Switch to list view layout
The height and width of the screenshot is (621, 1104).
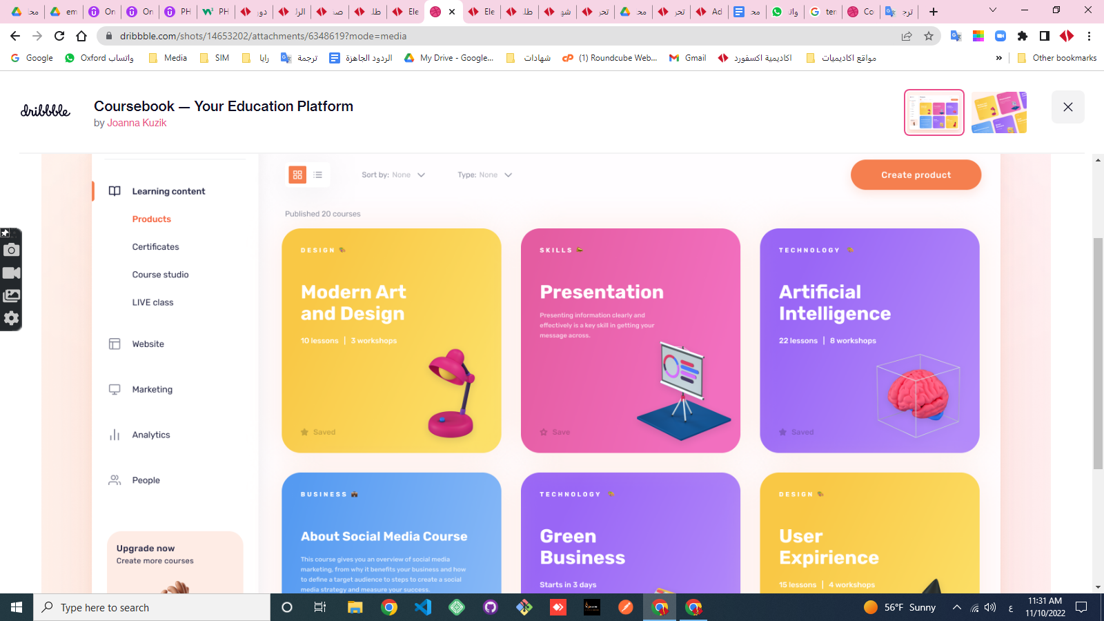tap(318, 175)
